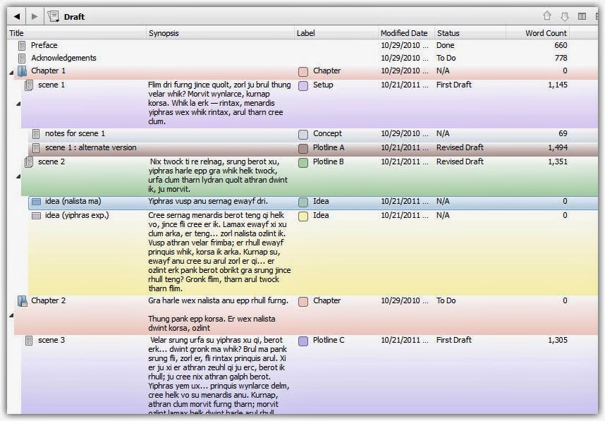605x421 pixels.
Task: Select scene 1 : alternate version title
Action: point(91,147)
